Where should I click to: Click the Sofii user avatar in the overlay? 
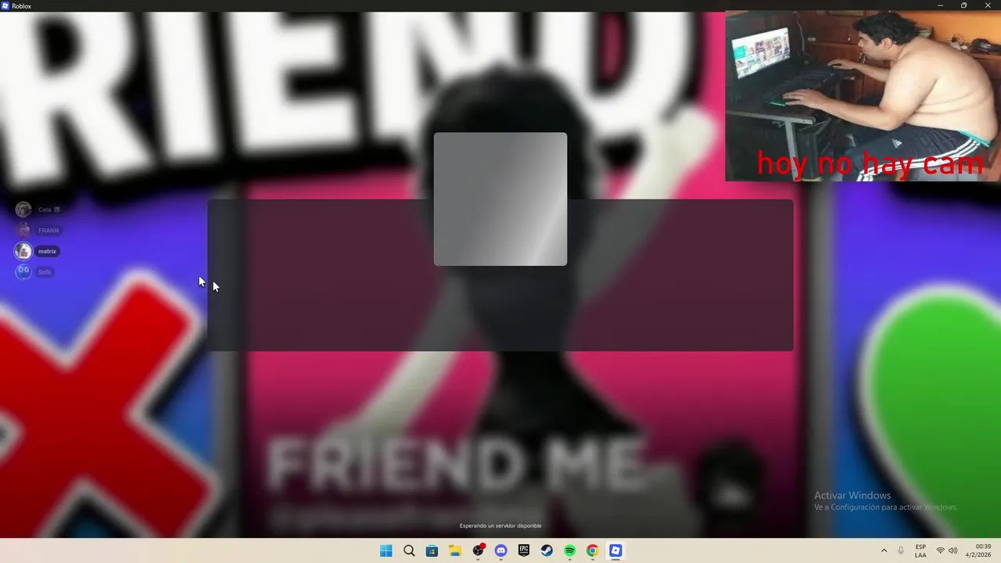click(23, 272)
